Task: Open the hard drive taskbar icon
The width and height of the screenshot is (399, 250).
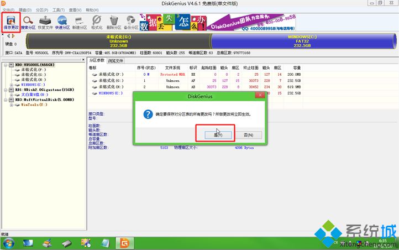Action: (x=67, y=243)
